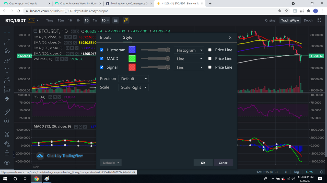327x183 pixels.
Task: Switch to the Original chart view
Action: [271, 20]
